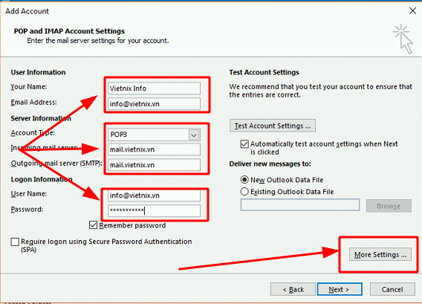Click the Email Address input field
Screen dimensions: 422x304
point(154,104)
